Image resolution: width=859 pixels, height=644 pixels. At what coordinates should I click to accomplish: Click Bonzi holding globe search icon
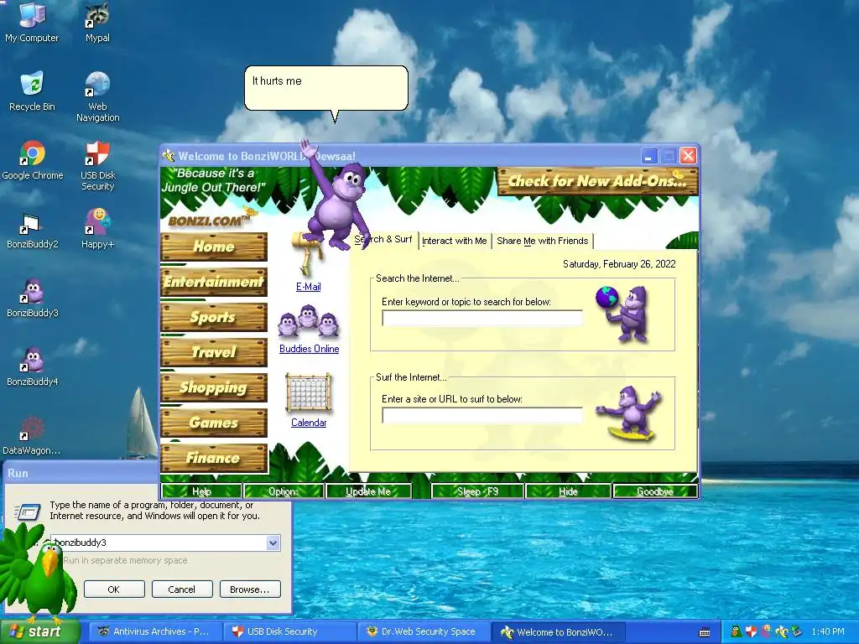624,314
